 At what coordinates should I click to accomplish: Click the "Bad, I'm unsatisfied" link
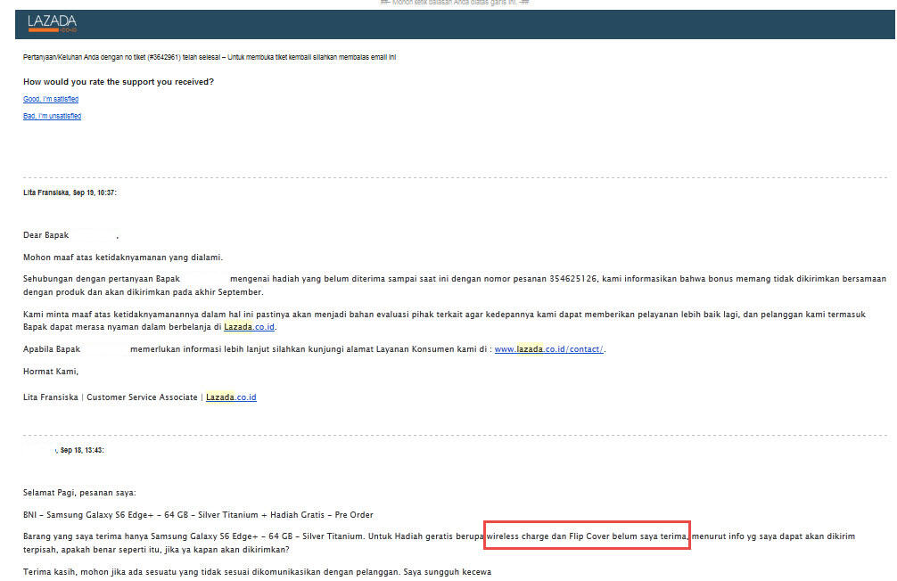point(52,117)
